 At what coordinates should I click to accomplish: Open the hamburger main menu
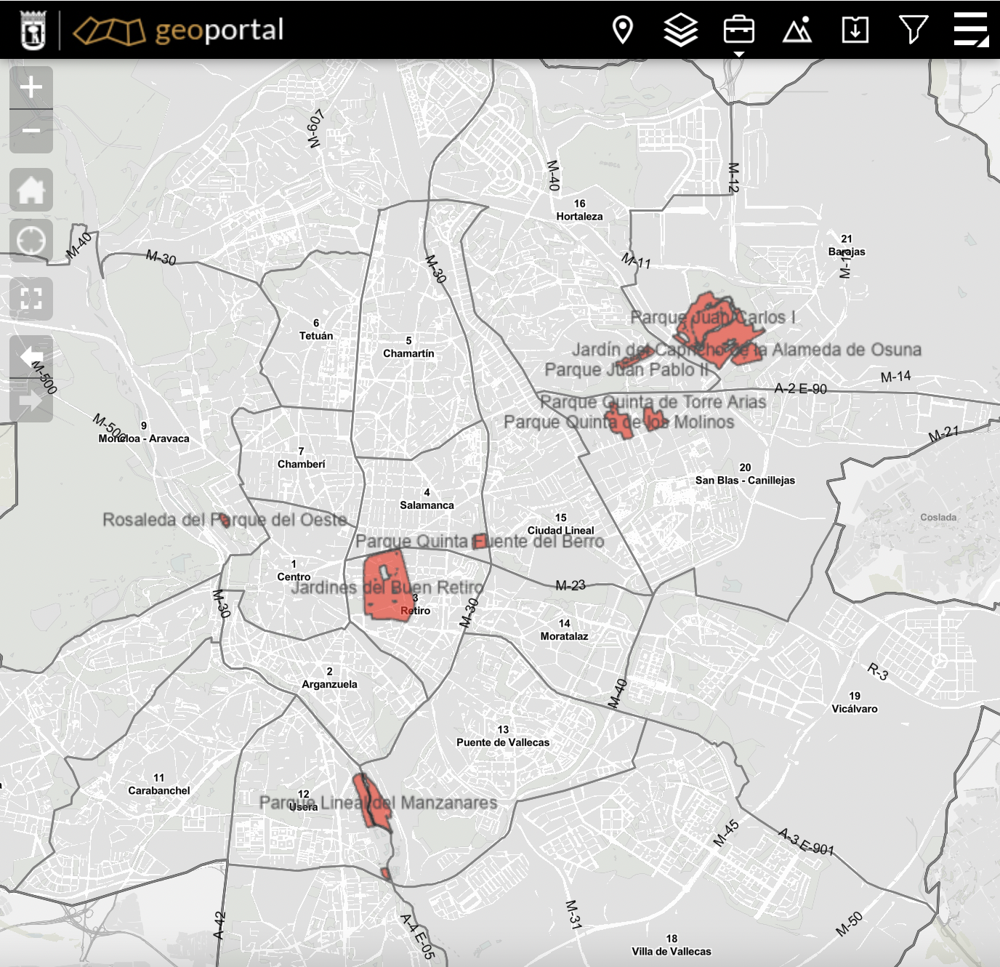(x=971, y=30)
